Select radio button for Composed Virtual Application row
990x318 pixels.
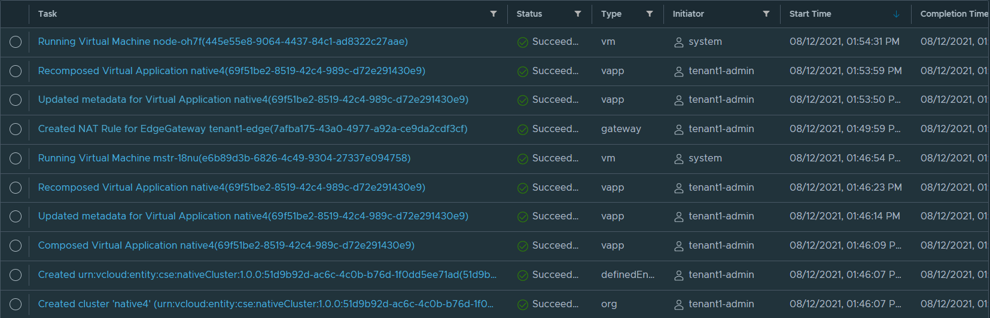16,246
